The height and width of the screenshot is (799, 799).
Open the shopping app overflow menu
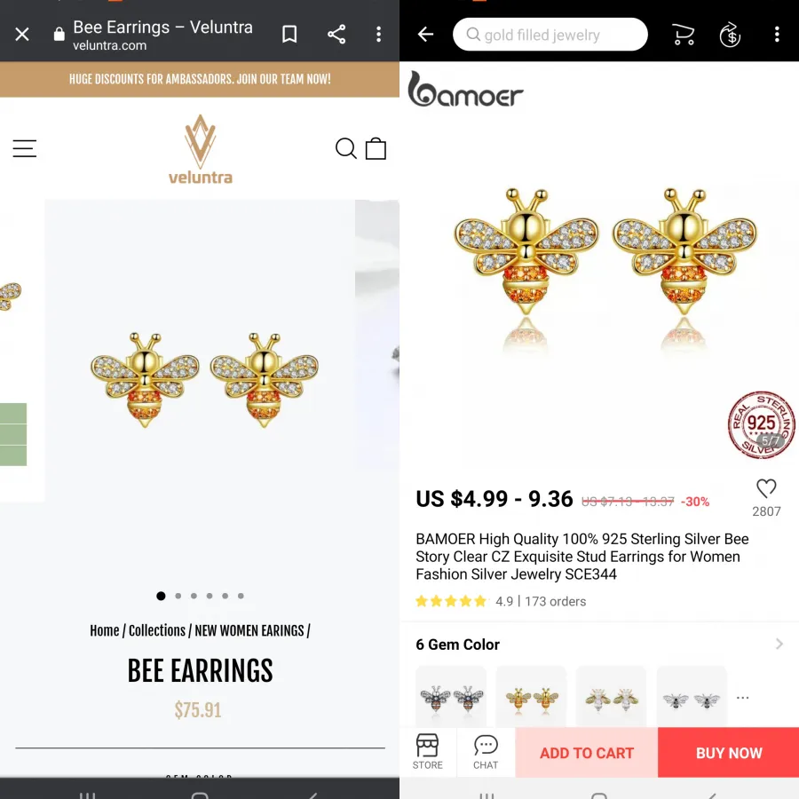coord(777,35)
